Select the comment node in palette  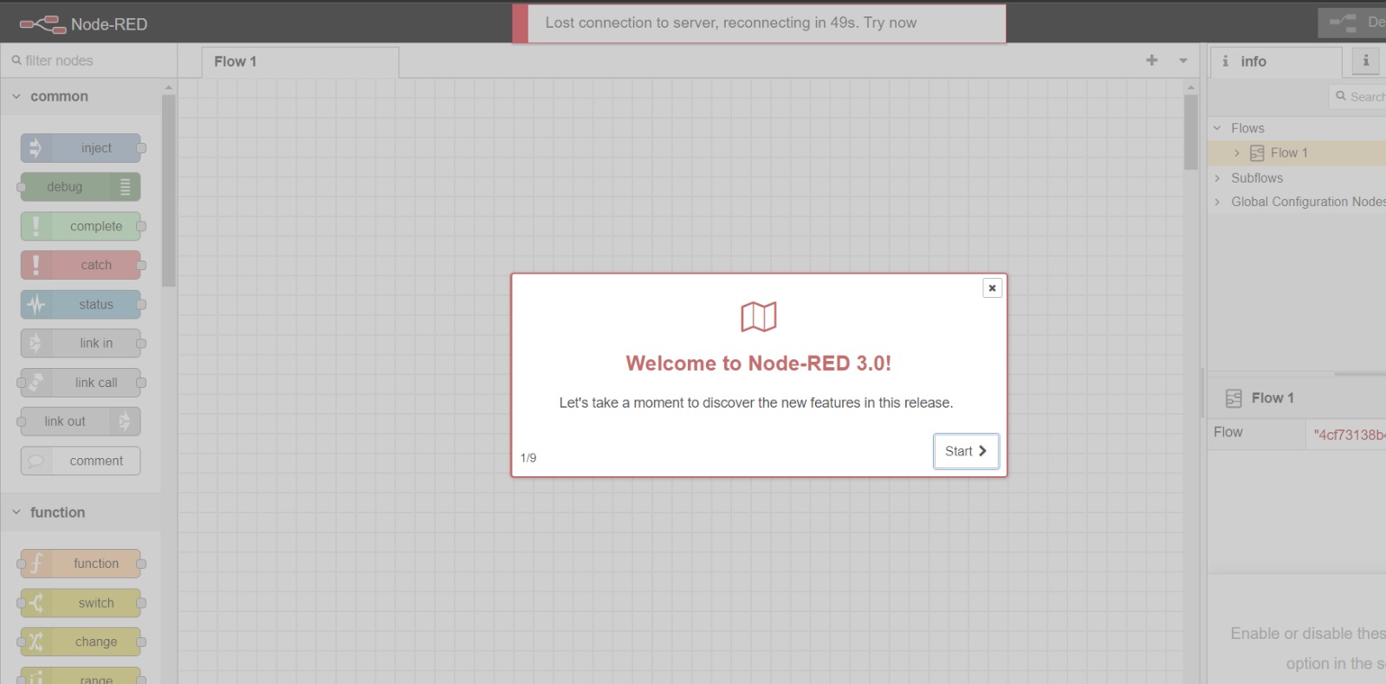(x=81, y=461)
